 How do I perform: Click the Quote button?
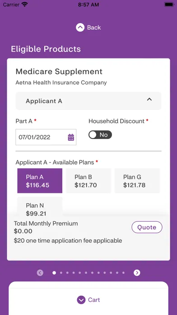(147, 227)
